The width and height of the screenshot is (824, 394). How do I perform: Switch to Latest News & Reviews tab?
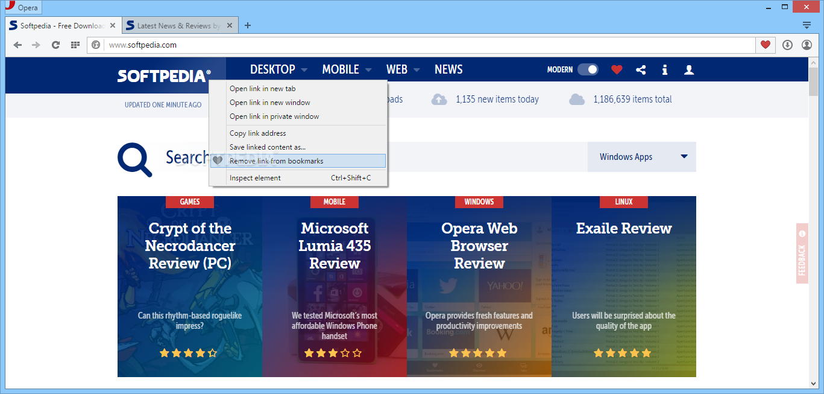pyautogui.click(x=180, y=26)
